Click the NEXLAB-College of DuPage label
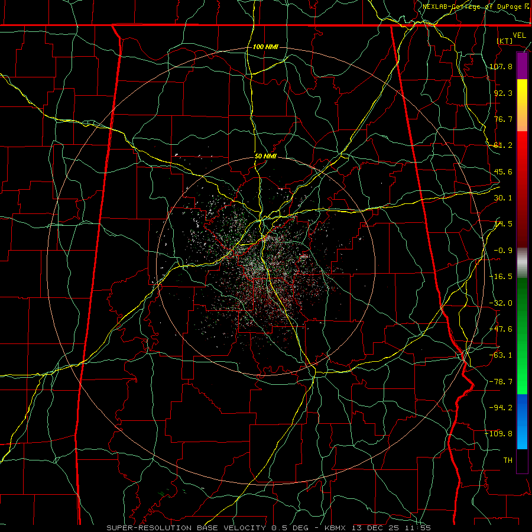The image size is (532, 532). coord(476,7)
